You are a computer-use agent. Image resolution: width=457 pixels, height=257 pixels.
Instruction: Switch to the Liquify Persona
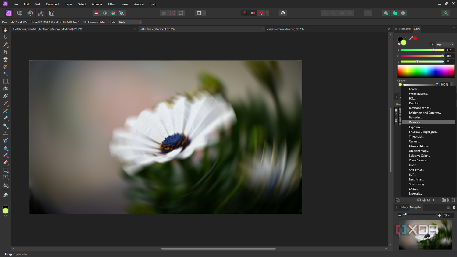click(19, 13)
